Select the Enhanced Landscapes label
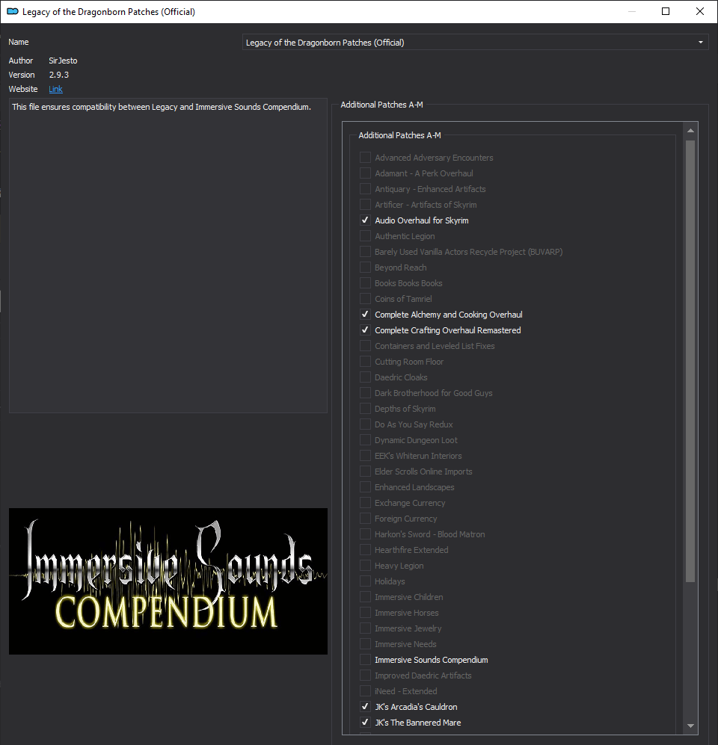This screenshot has height=745, width=718. tap(414, 487)
